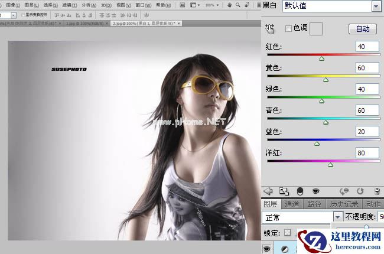The height and width of the screenshot is (254, 384).
Task: Delete this adjustment layer with trash icon
Action: tap(377, 191)
